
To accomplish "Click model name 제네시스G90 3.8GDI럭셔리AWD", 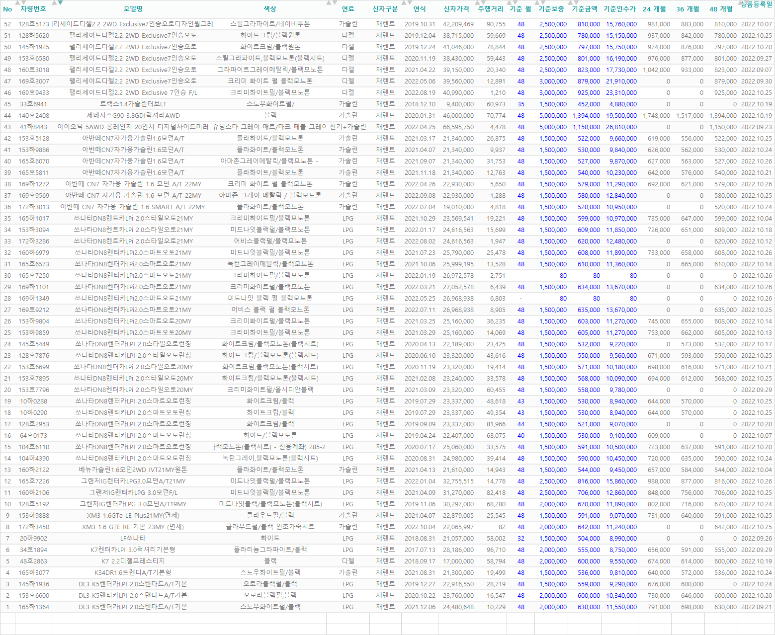I will click(x=133, y=116).
